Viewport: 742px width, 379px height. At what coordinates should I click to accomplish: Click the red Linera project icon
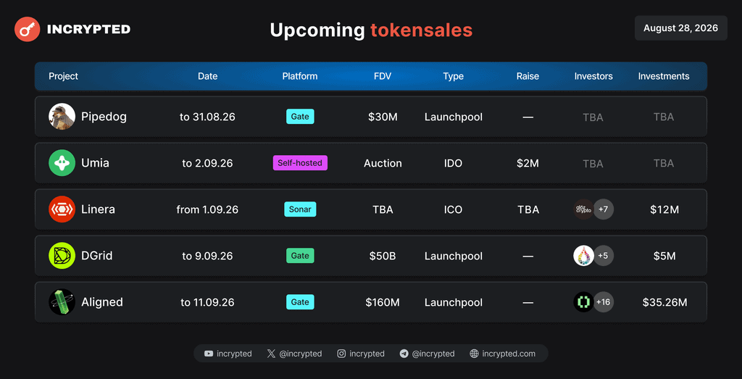click(62, 209)
